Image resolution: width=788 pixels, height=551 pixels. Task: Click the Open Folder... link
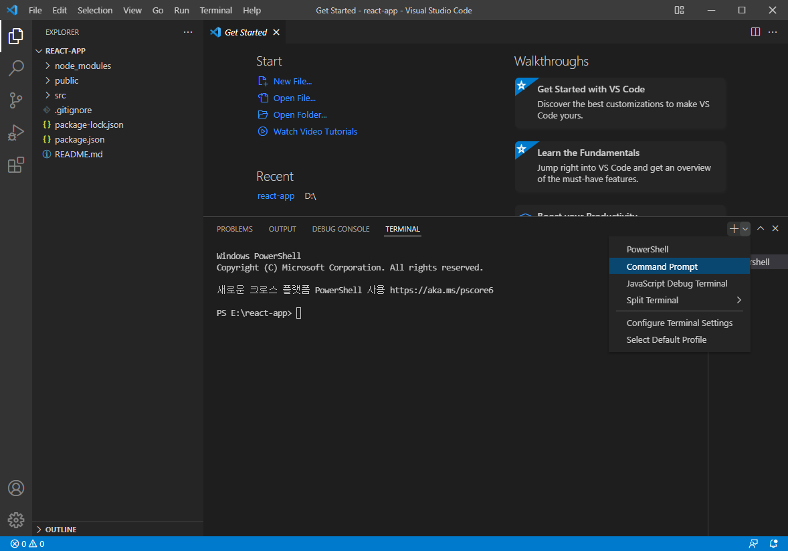point(300,114)
